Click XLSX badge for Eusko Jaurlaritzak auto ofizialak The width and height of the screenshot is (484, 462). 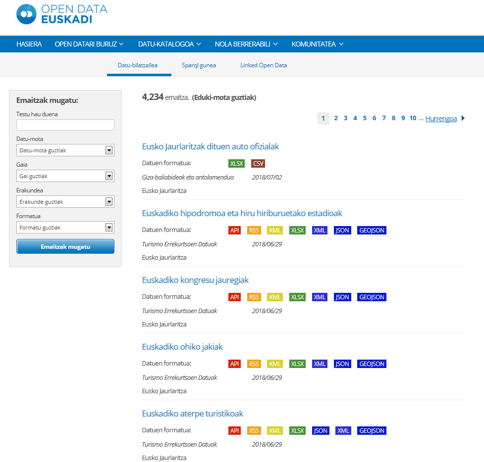(236, 164)
